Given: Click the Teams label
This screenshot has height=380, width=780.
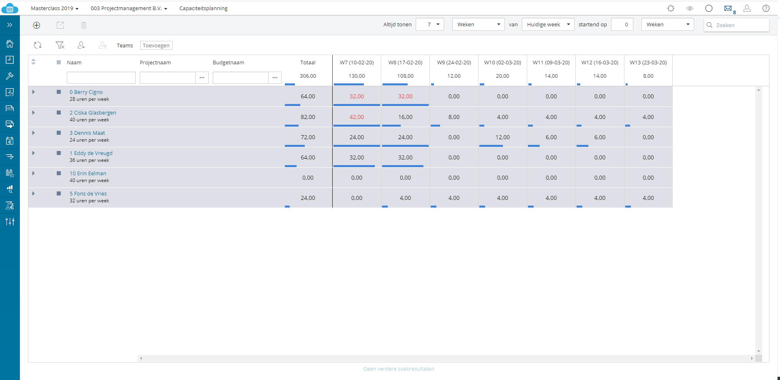Looking at the screenshot, I should point(125,45).
